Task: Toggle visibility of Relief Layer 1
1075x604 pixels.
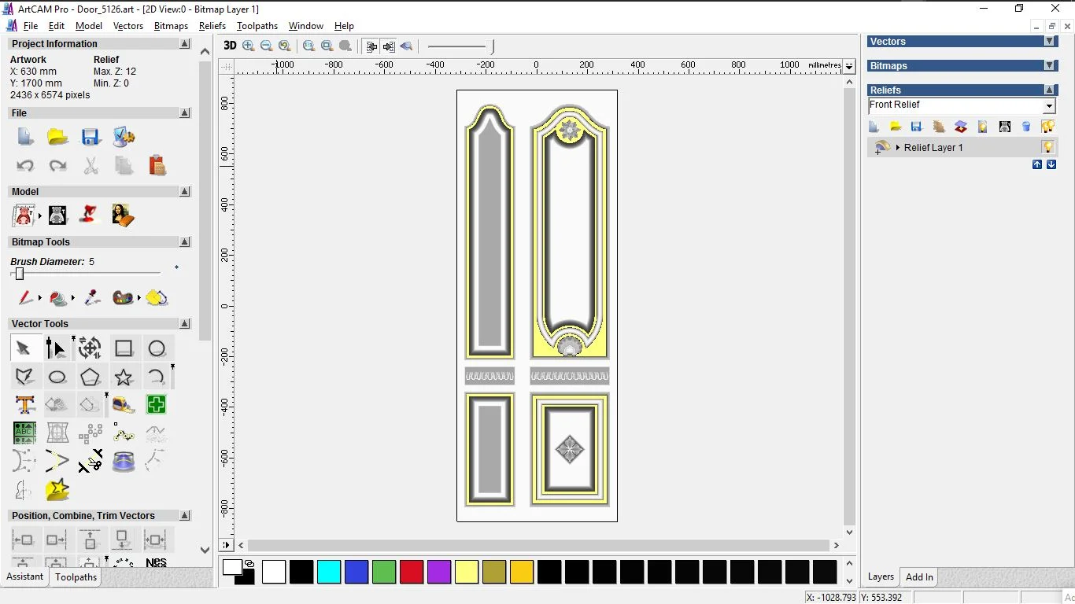Action: [x=1047, y=147]
